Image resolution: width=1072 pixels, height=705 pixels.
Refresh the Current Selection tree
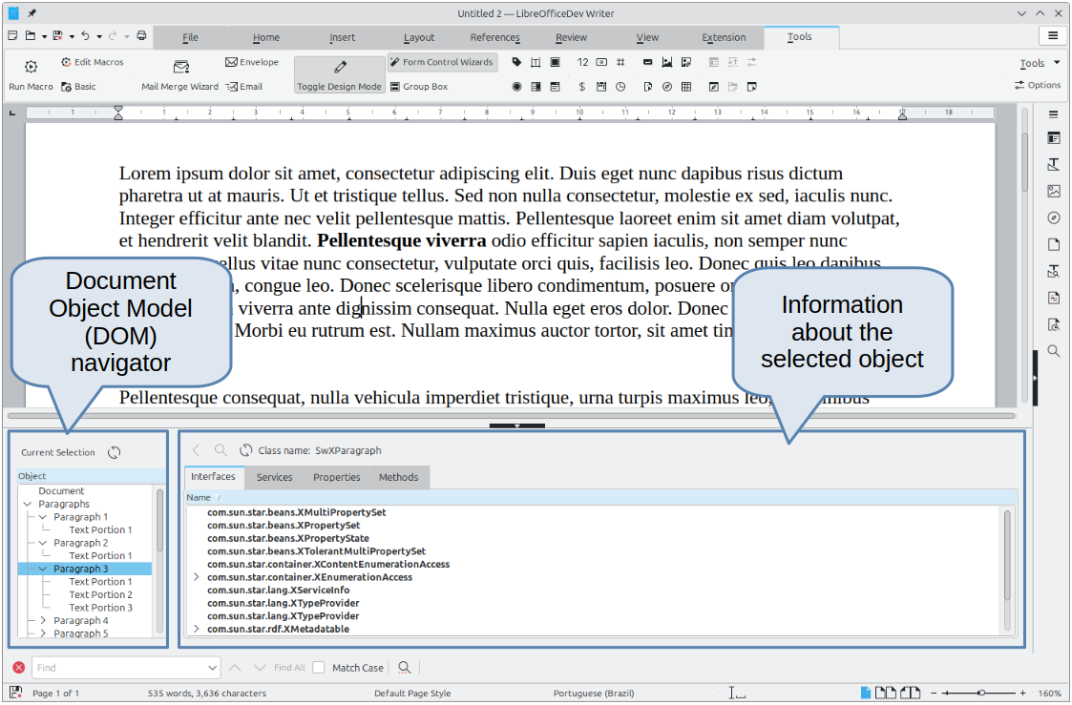tap(115, 452)
